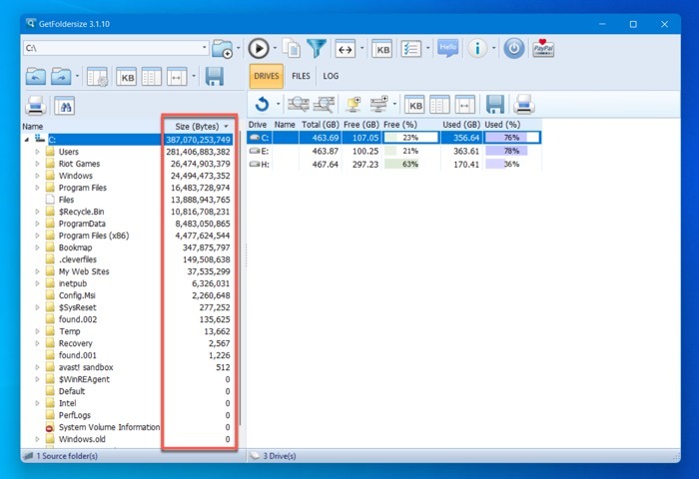Sort by the Size (Bytes) column header
The image size is (699, 479).
(197, 127)
